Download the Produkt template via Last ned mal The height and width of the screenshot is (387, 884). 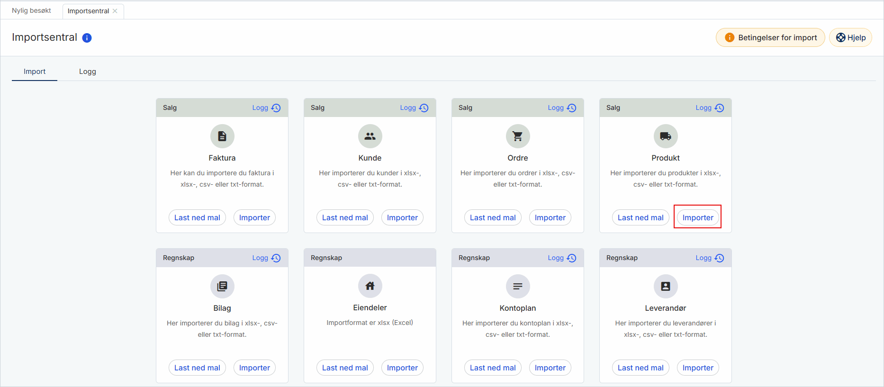[x=640, y=217]
